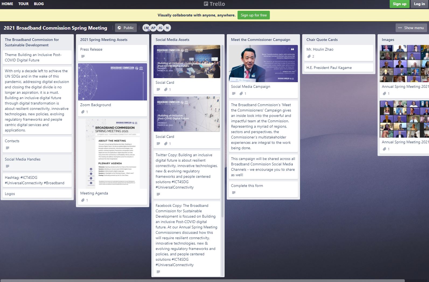Open the N member avatar
429x282 pixels.
[x=167, y=28]
